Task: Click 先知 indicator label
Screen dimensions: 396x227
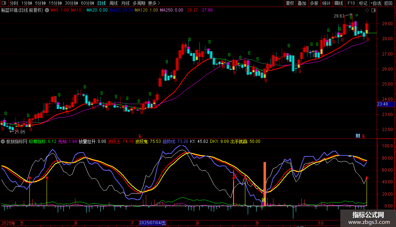Action: click(x=67, y=141)
